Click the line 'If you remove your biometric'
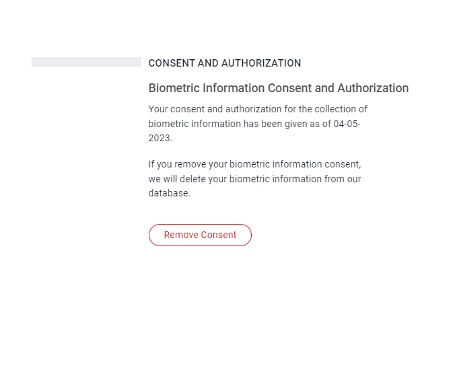455x378 pixels. [x=254, y=164]
